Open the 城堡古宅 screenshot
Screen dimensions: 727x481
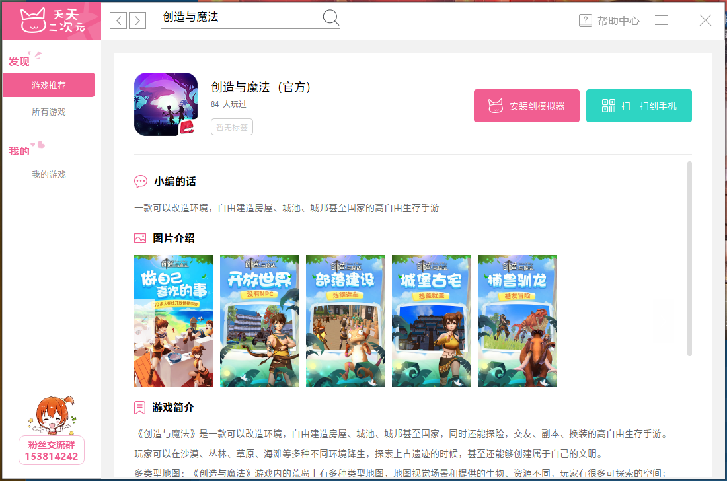click(432, 321)
